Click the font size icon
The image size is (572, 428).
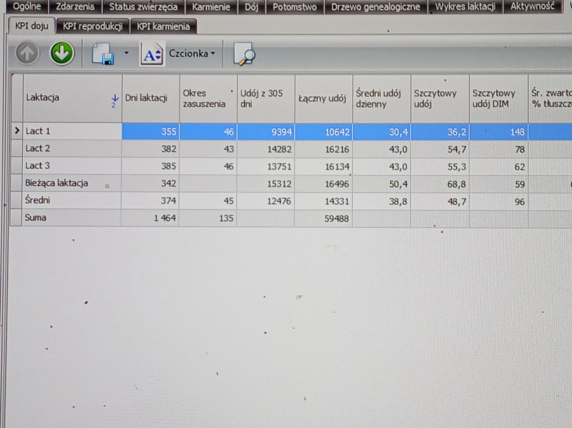(x=152, y=54)
